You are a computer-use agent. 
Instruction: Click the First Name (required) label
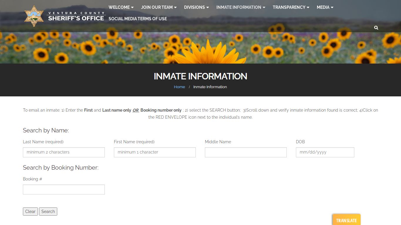click(x=134, y=142)
